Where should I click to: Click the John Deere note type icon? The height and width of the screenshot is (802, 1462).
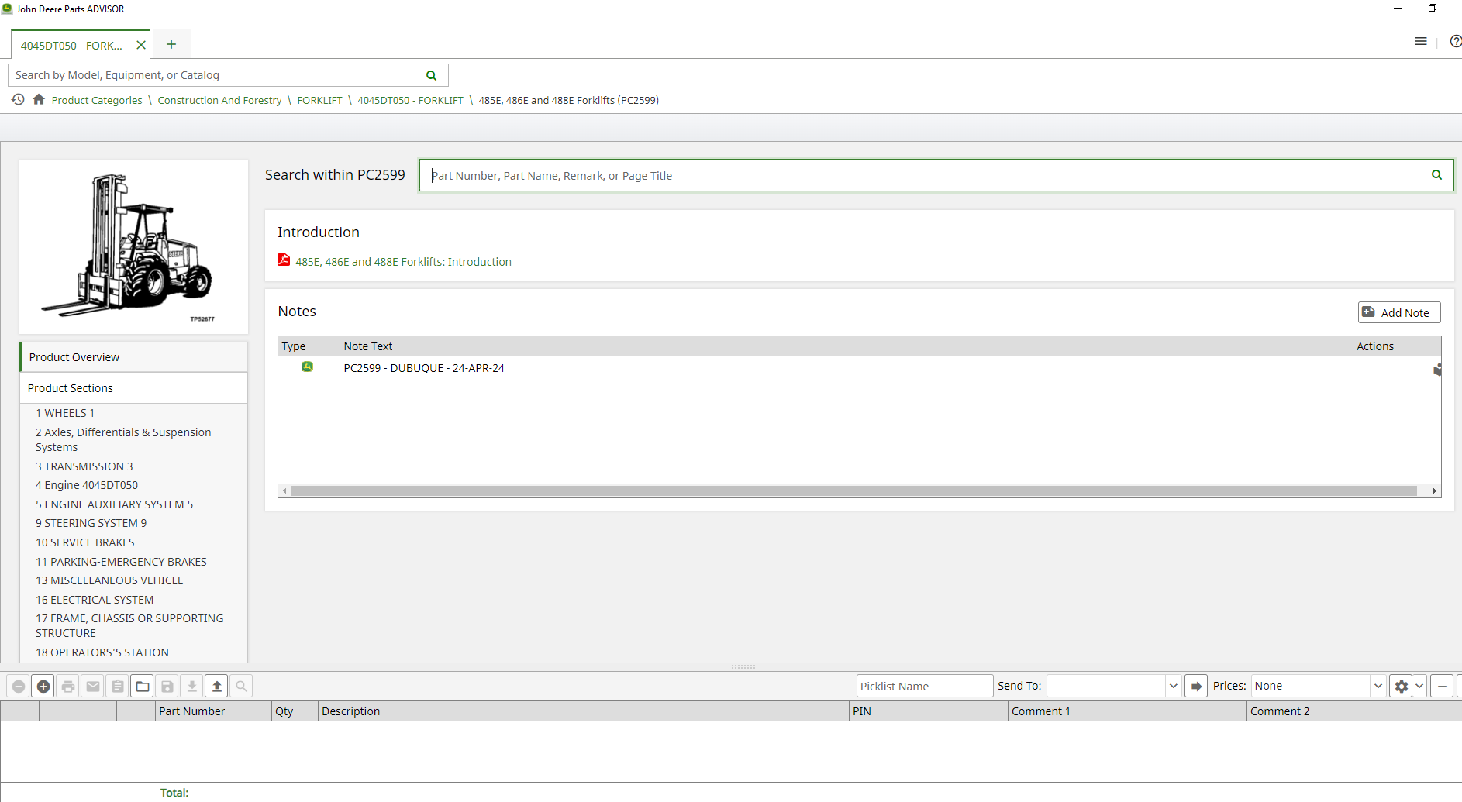click(x=307, y=367)
